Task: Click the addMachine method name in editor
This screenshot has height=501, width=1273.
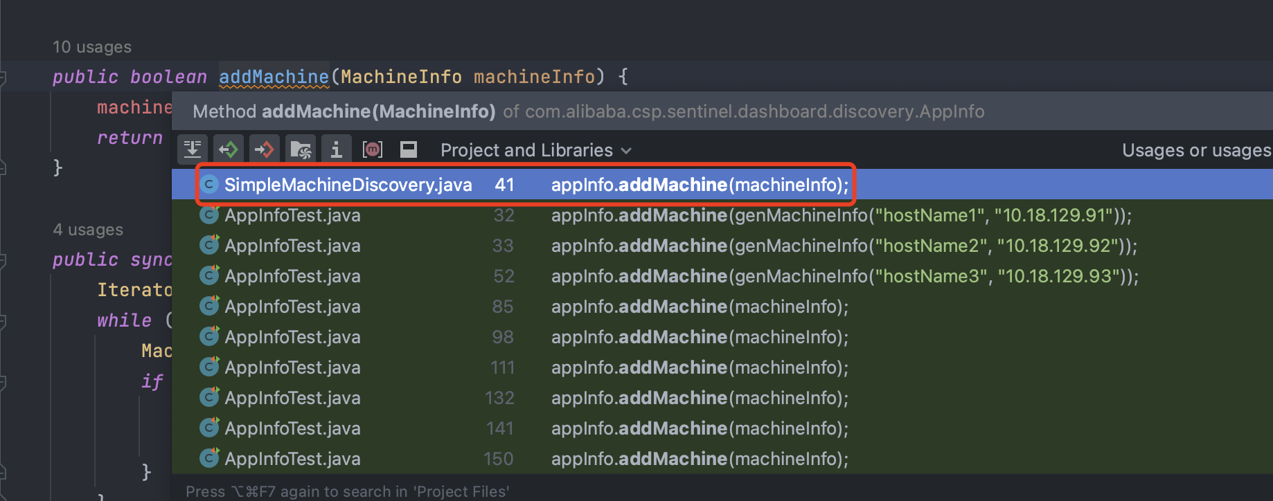Action: click(x=274, y=77)
